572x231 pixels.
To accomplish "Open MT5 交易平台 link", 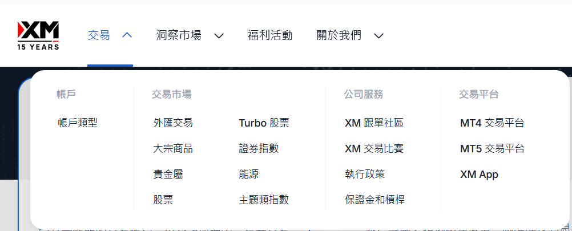I will (492, 149).
